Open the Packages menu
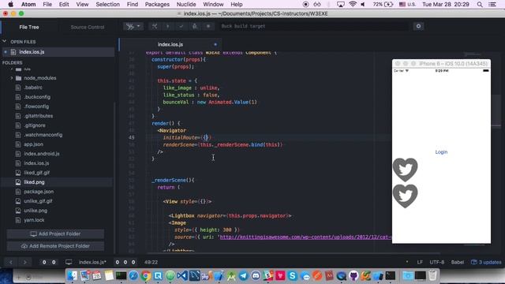Viewport: 505px width, 284px height. [157, 5]
